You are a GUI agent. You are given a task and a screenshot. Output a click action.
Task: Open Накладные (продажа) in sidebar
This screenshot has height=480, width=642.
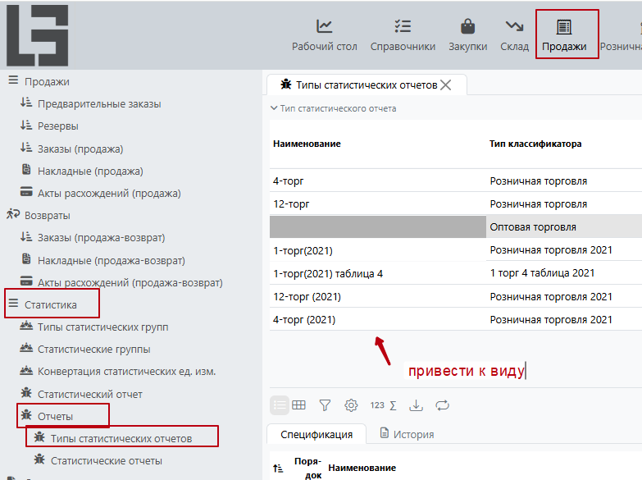click(x=90, y=171)
